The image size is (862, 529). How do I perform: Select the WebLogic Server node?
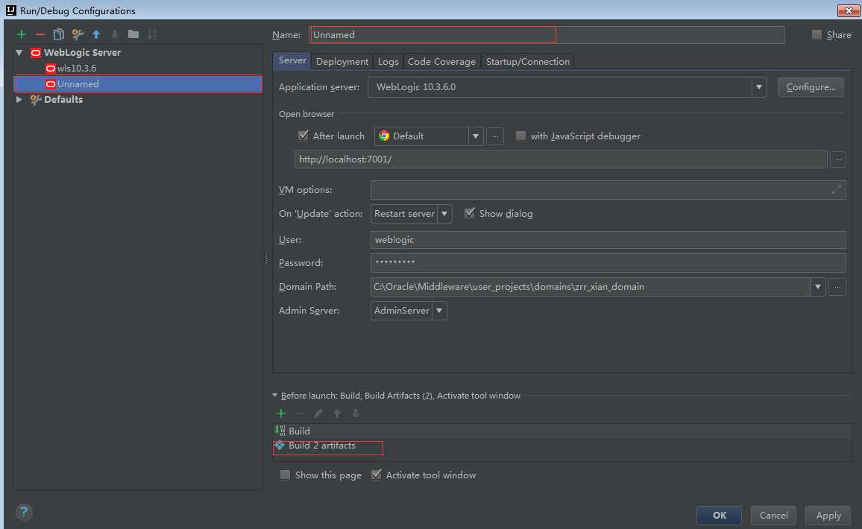point(83,53)
